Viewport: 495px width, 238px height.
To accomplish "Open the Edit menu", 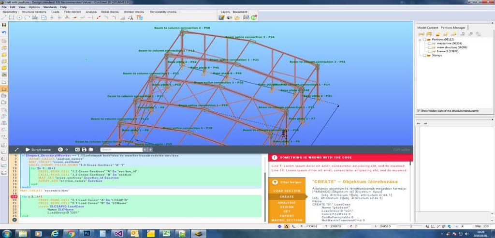I will coord(12,7).
